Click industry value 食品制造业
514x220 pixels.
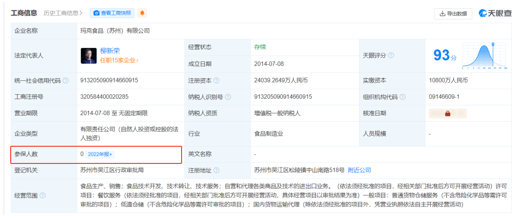(x=269, y=134)
